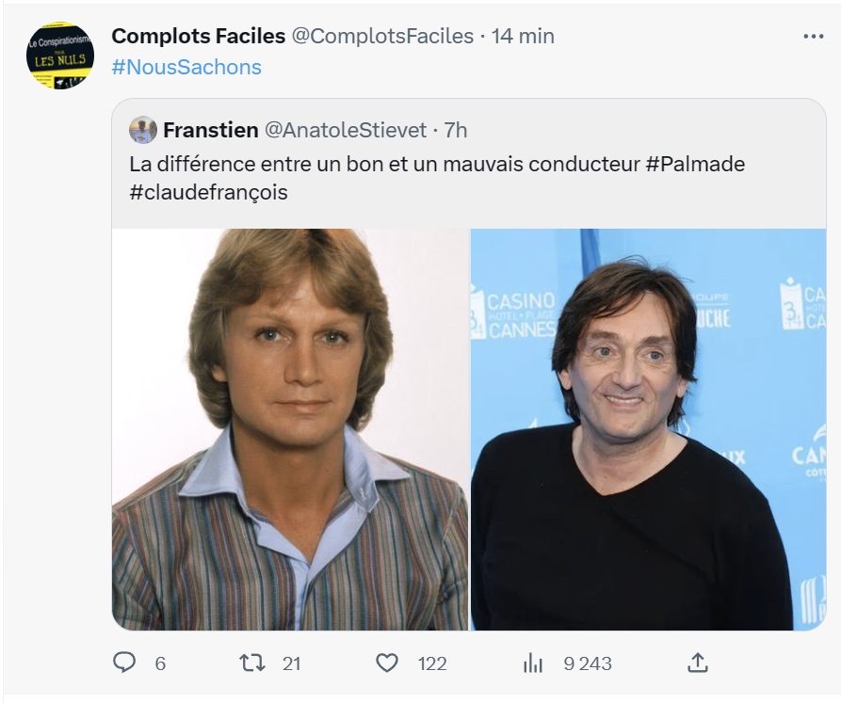Click the 122 likes count
Viewport: 841px width, 703px height.
431,663
